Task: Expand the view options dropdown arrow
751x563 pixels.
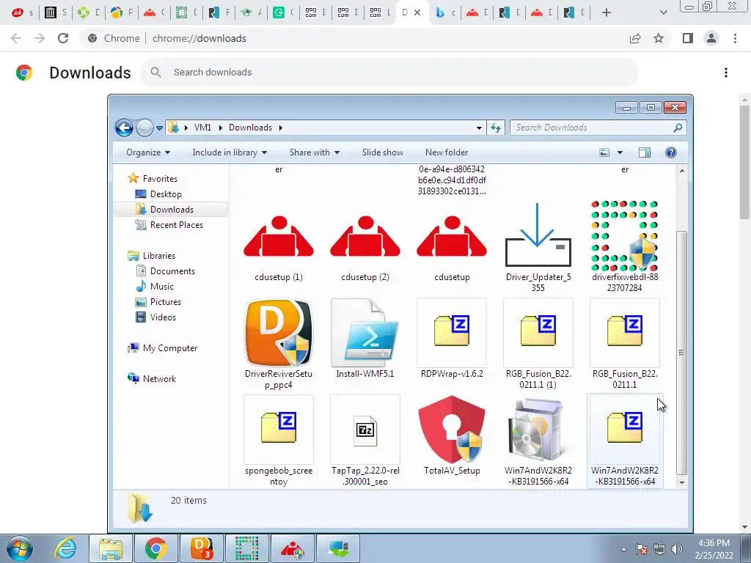Action: (x=620, y=152)
